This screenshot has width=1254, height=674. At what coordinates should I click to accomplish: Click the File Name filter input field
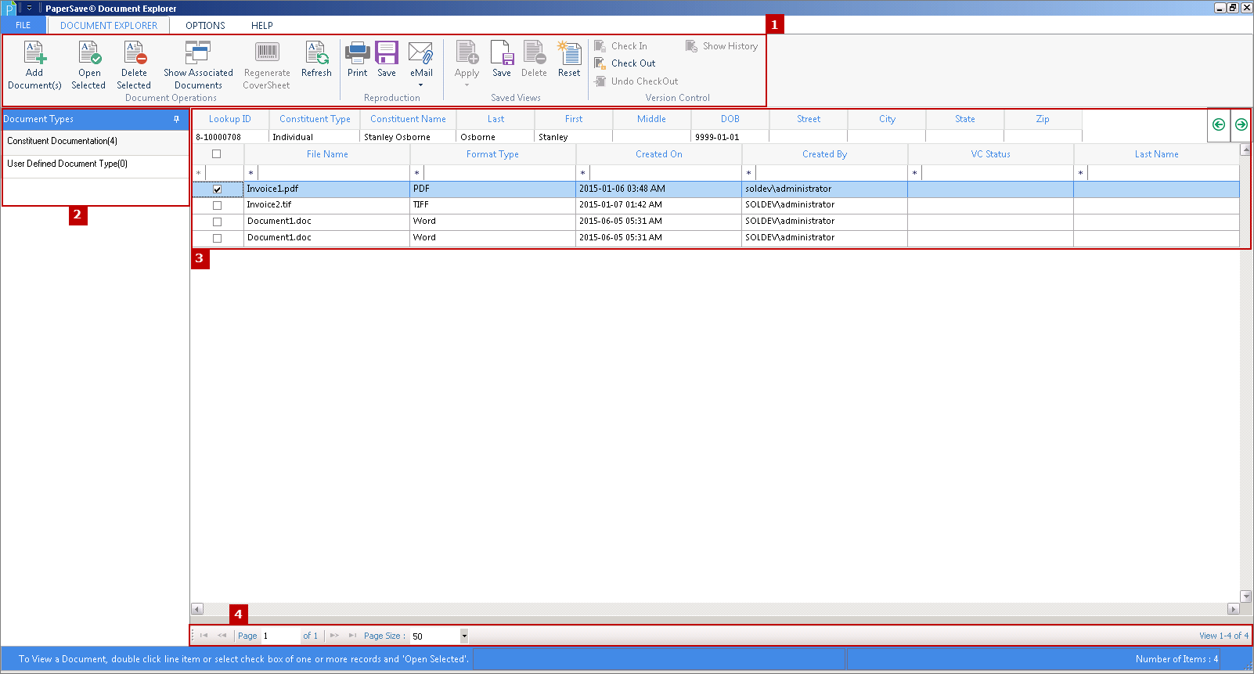coord(333,173)
